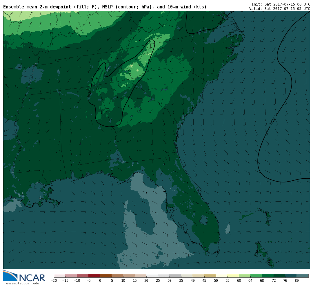Pick the legend swatch between 20 and 25
The height and width of the screenshot is (287, 313).
click(152, 276)
